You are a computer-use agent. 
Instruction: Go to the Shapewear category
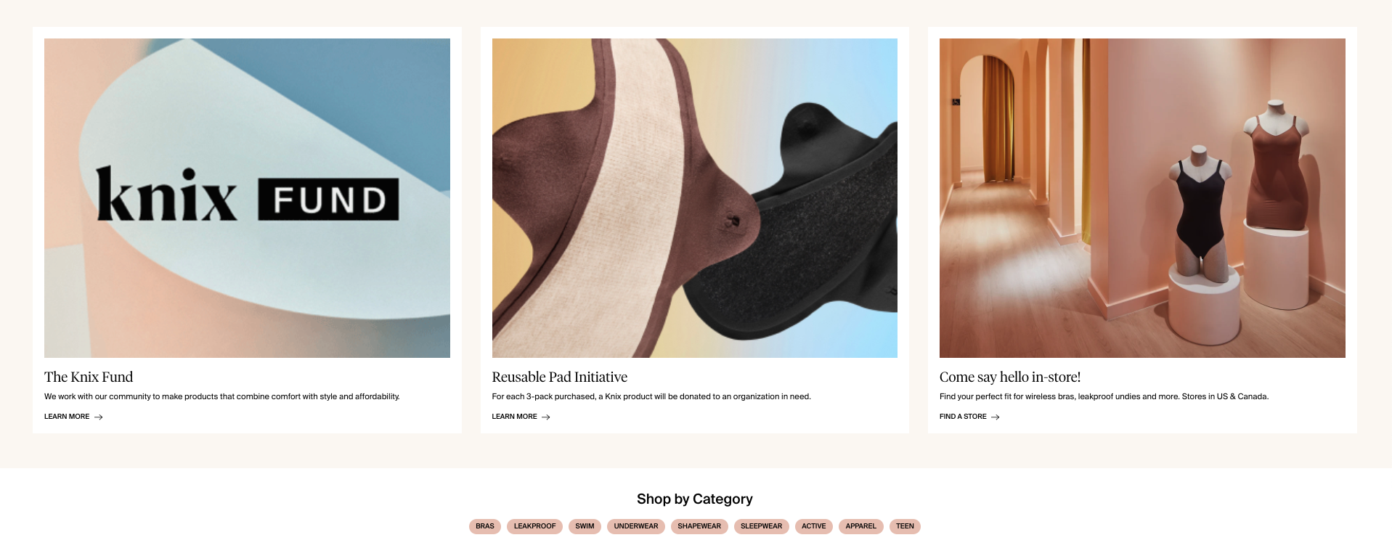click(699, 526)
